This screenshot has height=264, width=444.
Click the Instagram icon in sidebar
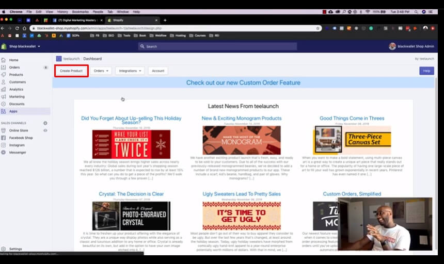point(4,145)
